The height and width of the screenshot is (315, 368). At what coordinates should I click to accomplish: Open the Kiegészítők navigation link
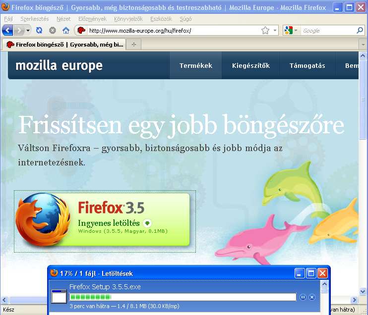pos(250,65)
